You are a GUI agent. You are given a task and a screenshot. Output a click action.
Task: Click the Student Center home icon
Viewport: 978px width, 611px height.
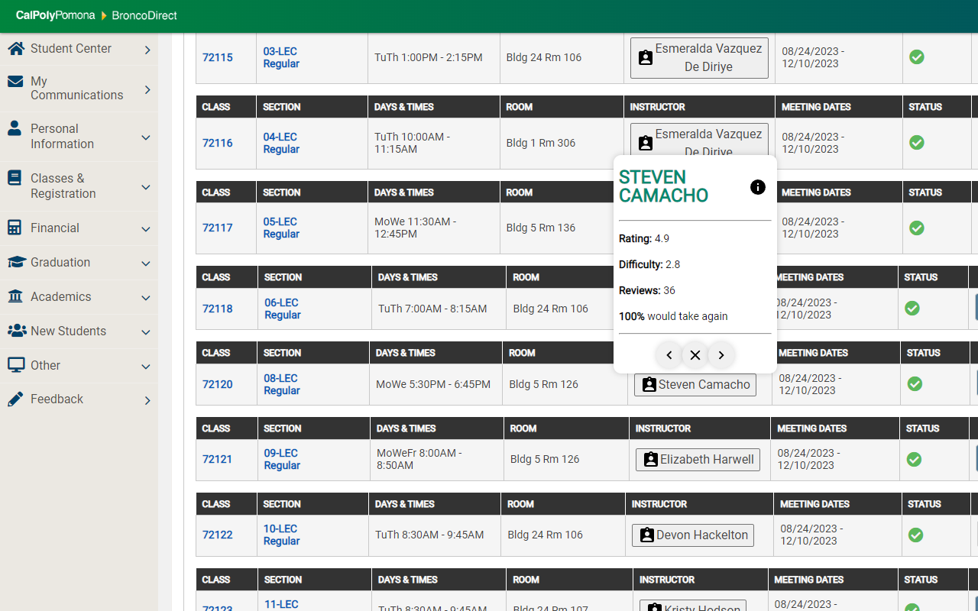tap(16, 49)
